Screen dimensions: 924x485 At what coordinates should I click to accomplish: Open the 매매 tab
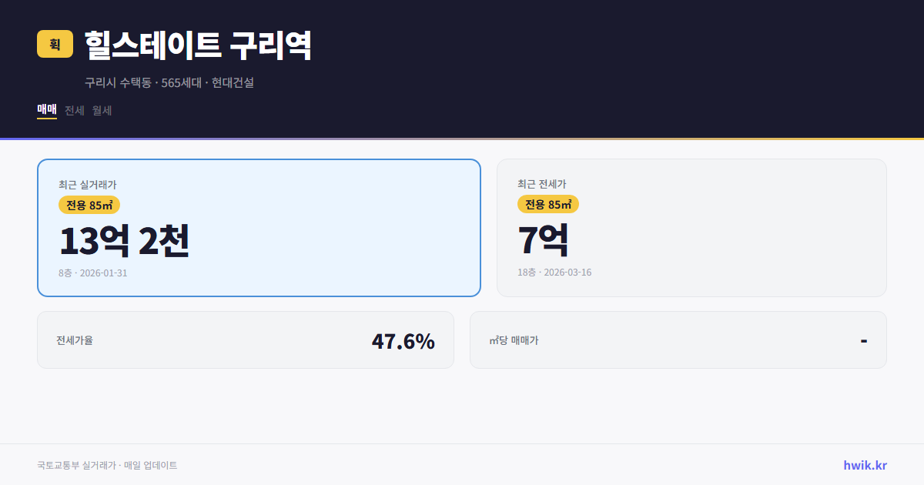[46, 110]
